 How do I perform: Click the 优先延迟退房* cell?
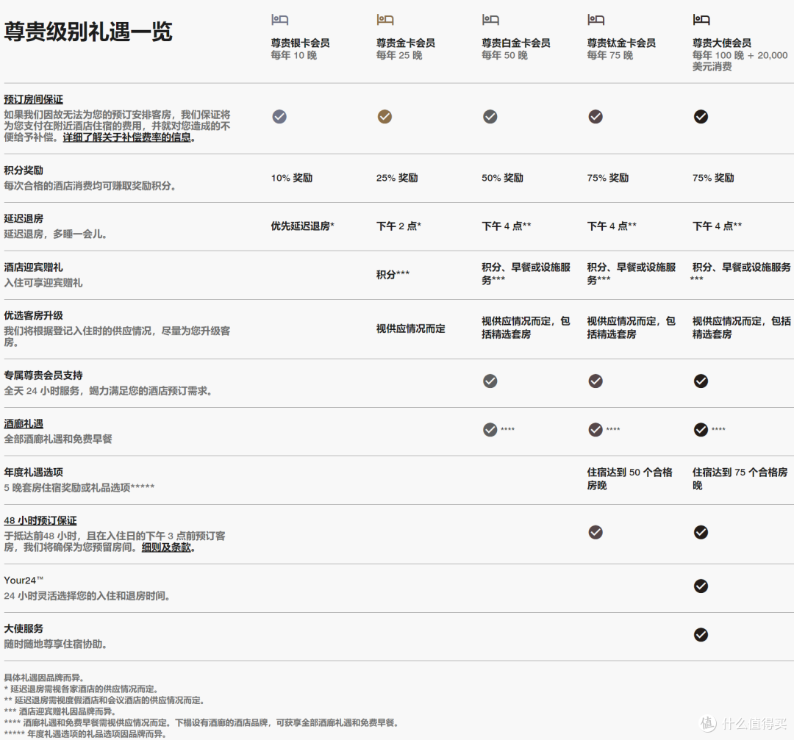pyautogui.click(x=302, y=226)
